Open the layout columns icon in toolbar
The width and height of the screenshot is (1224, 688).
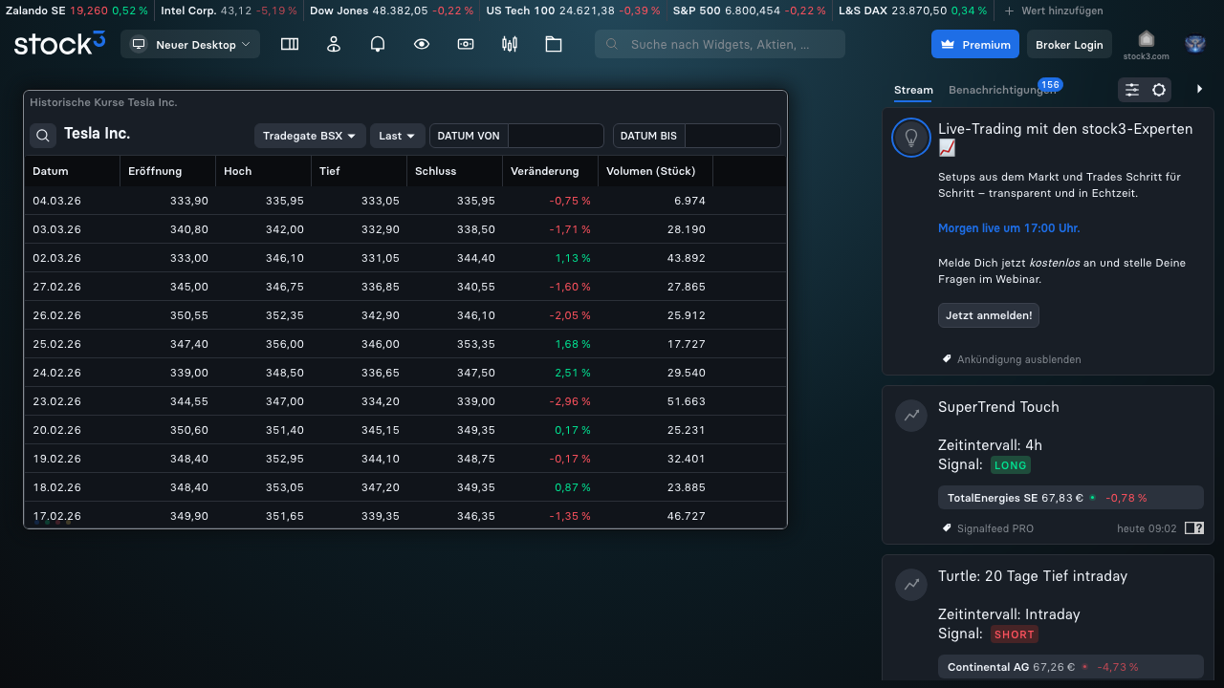pos(290,44)
